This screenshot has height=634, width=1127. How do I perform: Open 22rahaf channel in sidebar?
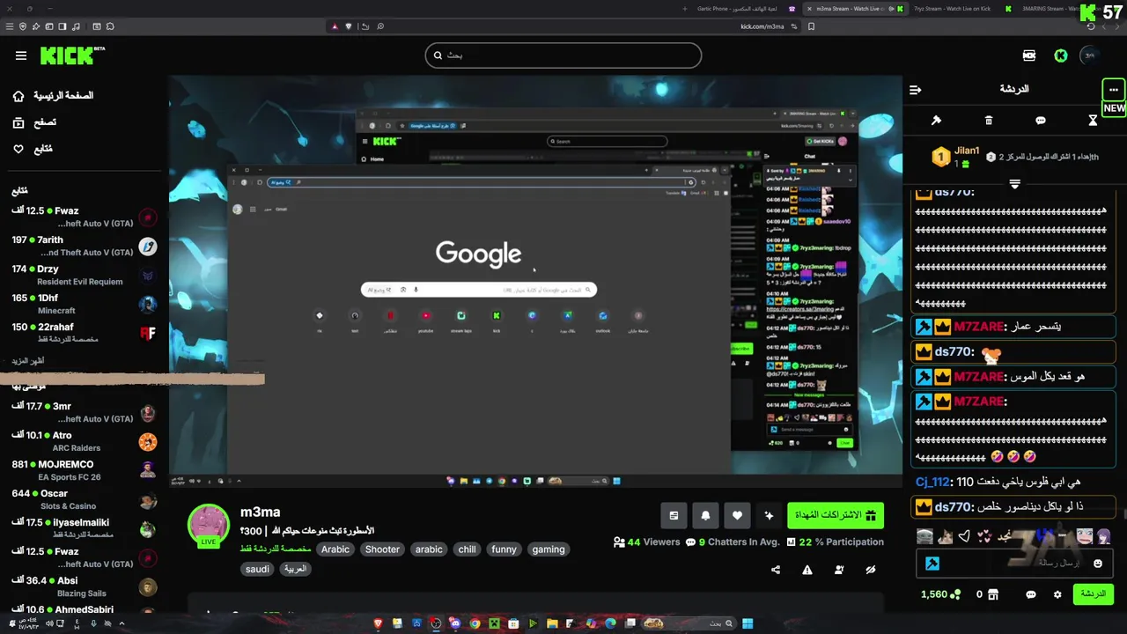[85, 334]
